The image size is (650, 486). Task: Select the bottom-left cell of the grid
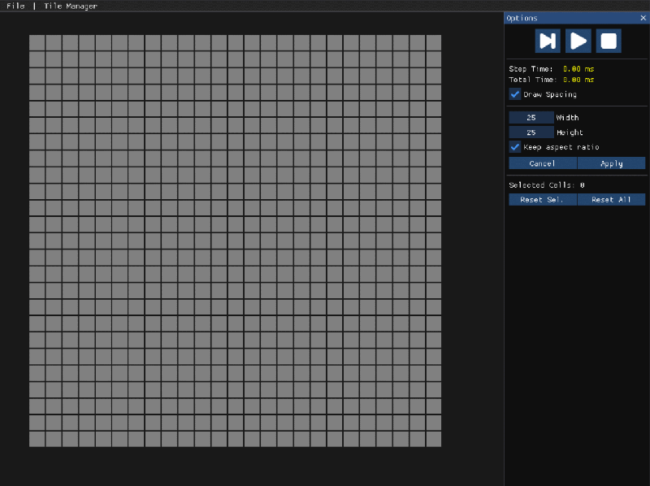[x=37, y=438]
